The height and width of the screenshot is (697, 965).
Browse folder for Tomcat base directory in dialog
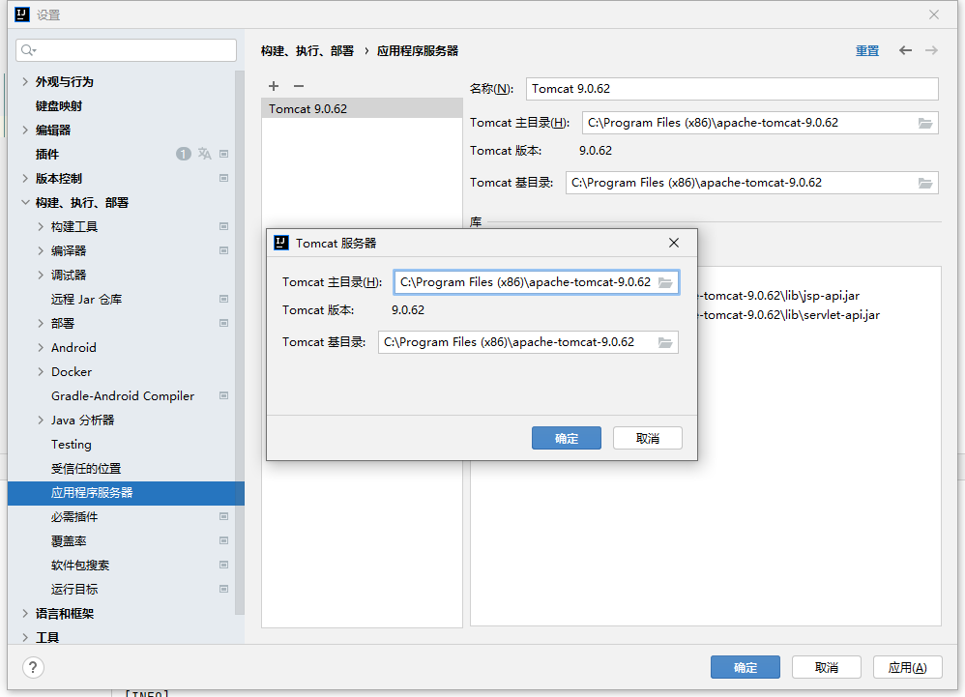tap(665, 342)
